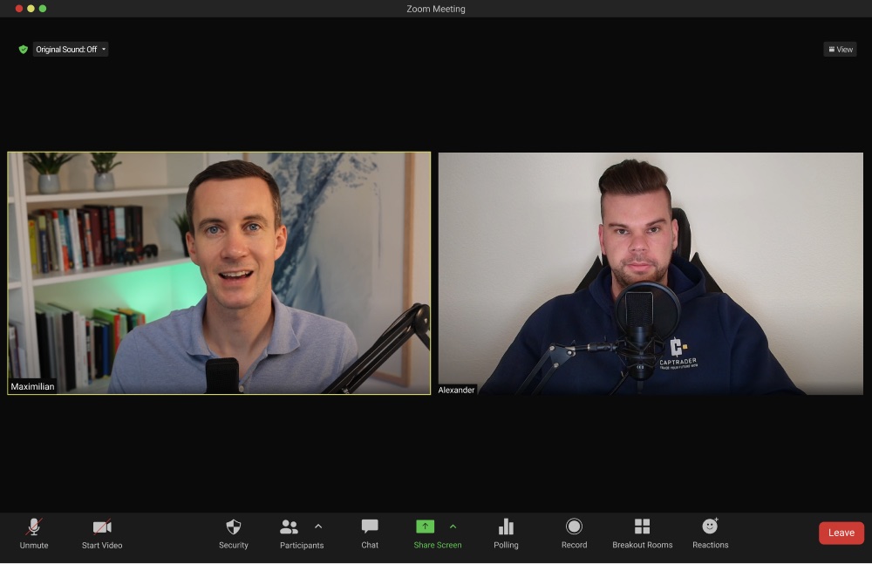
Task: Start recording with Record button
Action: coord(574,527)
